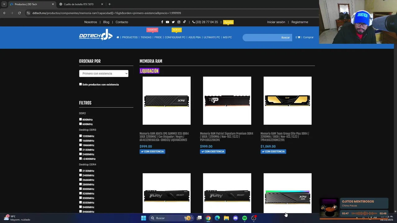The image size is (397, 223).
Task: Open TIENDAS menu
Action: [x=146, y=37]
